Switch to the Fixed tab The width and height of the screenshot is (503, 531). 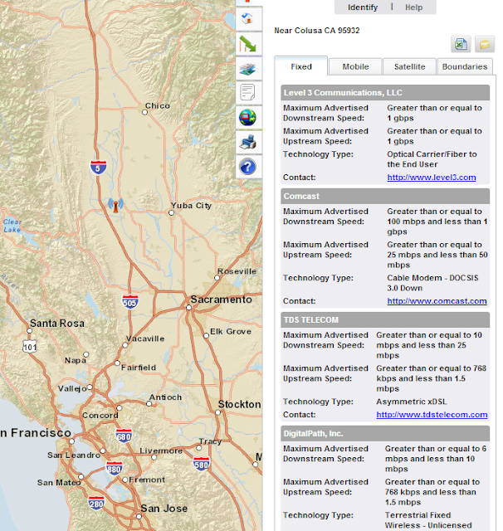pos(300,66)
